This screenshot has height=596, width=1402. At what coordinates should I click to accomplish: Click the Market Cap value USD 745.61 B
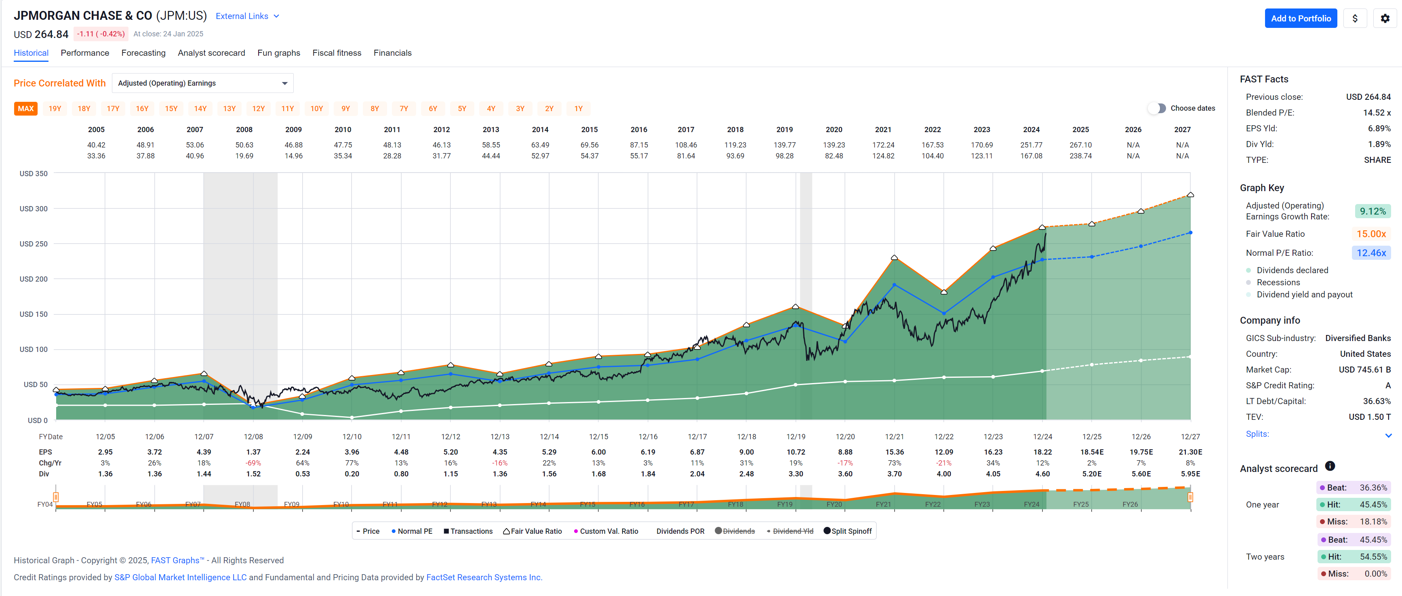click(x=1364, y=370)
